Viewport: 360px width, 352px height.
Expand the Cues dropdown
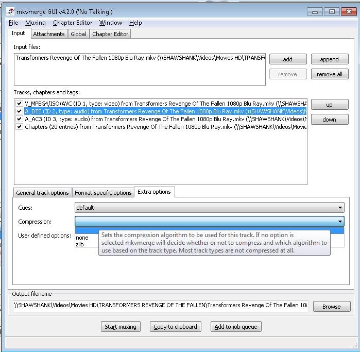[x=210, y=208]
